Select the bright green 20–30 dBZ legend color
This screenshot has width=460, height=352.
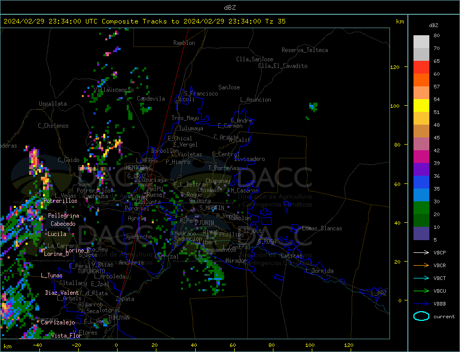421,208
